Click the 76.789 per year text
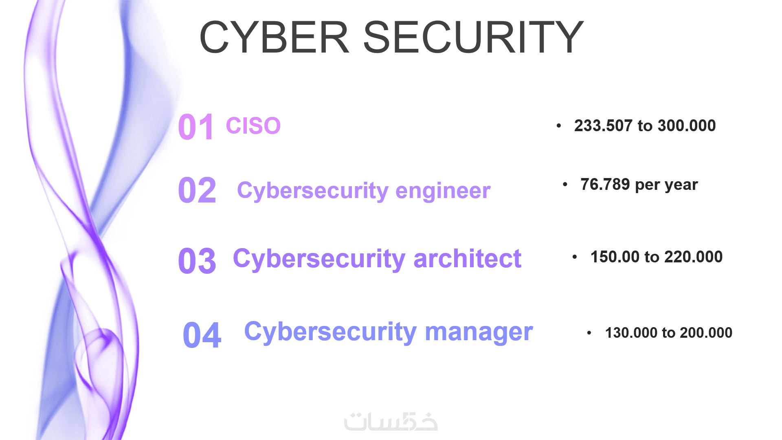The height and width of the screenshot is (440, 782). coord(639,185)
